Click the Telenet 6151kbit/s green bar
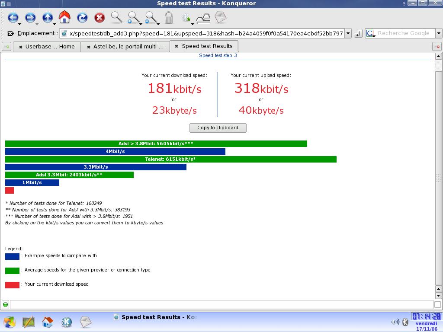 [170, 160]
